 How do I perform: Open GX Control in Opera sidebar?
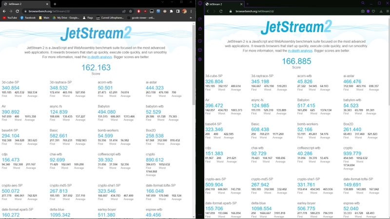200,19
